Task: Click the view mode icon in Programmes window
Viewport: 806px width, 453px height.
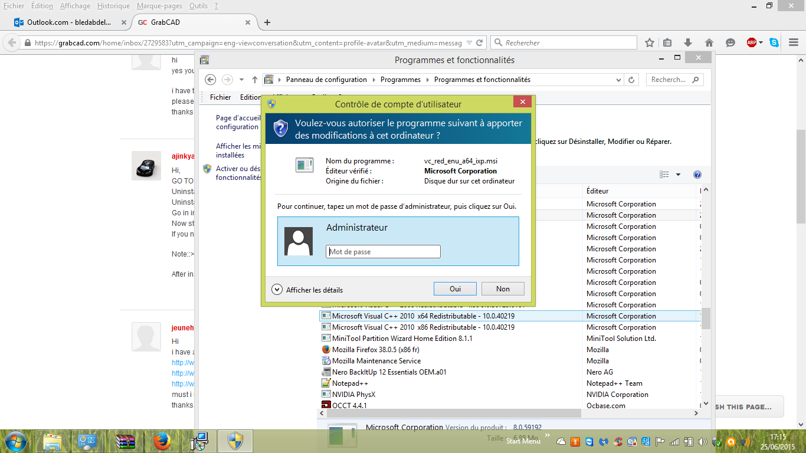Action: pos(664,175)
